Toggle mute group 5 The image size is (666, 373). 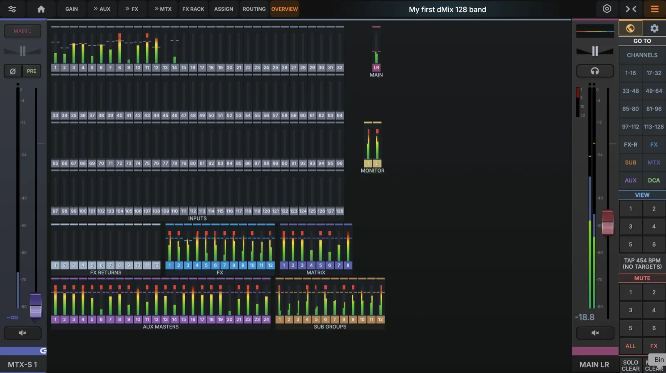tap(630, 328)
